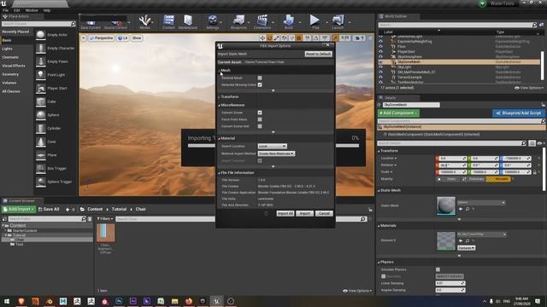Toggle the Simulate Physics checkbox
547x307 pixels.
[x=438, y=269]
